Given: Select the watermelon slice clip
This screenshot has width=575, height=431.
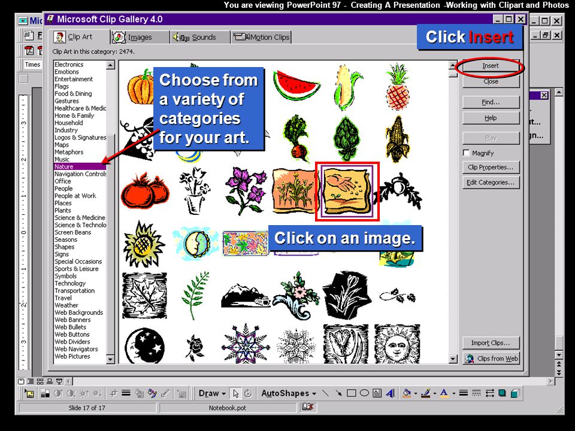Looking at the screenshot, I should pos(296,86).
